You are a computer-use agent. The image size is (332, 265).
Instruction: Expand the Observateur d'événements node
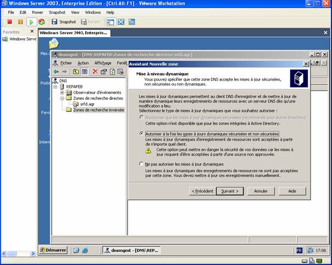pos(62,93)
